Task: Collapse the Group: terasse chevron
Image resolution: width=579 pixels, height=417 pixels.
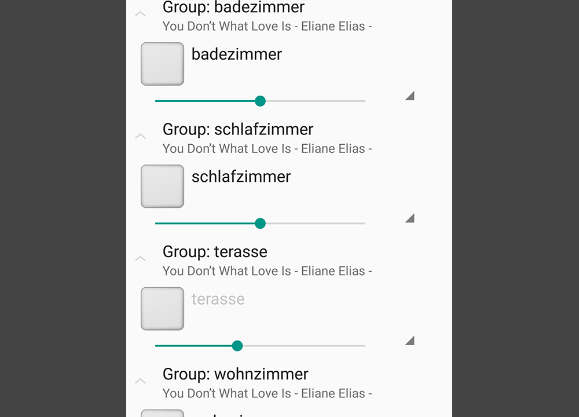Action: tap(140, 258)
